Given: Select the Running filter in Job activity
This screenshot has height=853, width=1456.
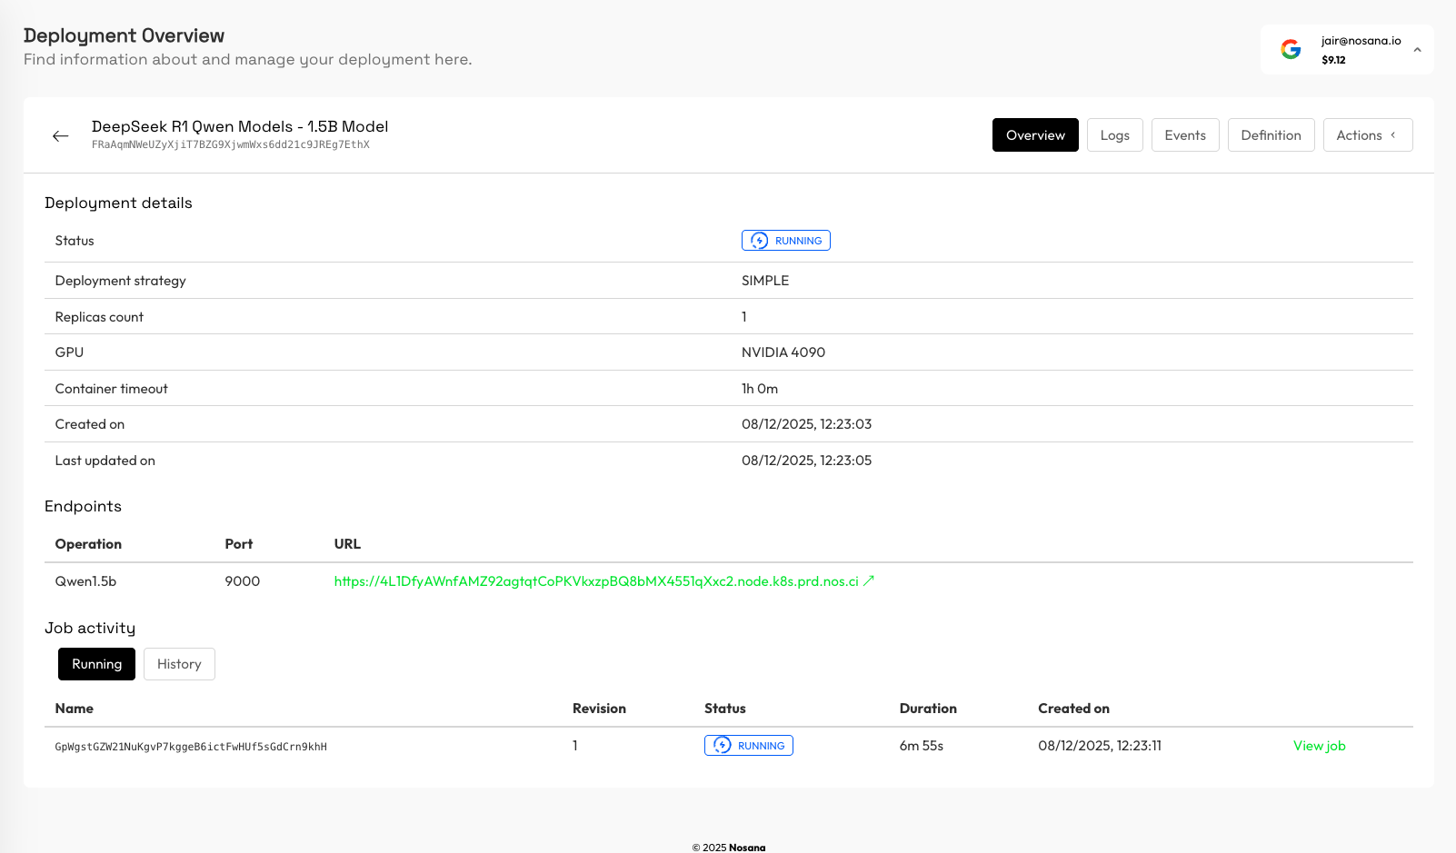Looking at the screenshot, I should pyautogui.click(x=96, y=664).
